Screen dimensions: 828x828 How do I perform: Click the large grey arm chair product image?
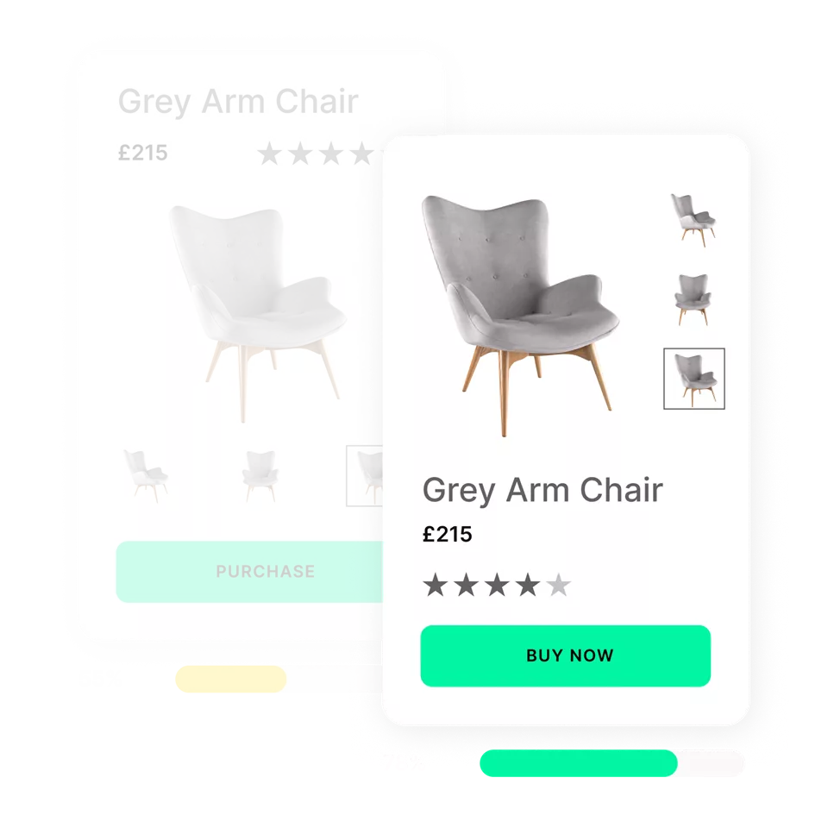tap(520, 317)
